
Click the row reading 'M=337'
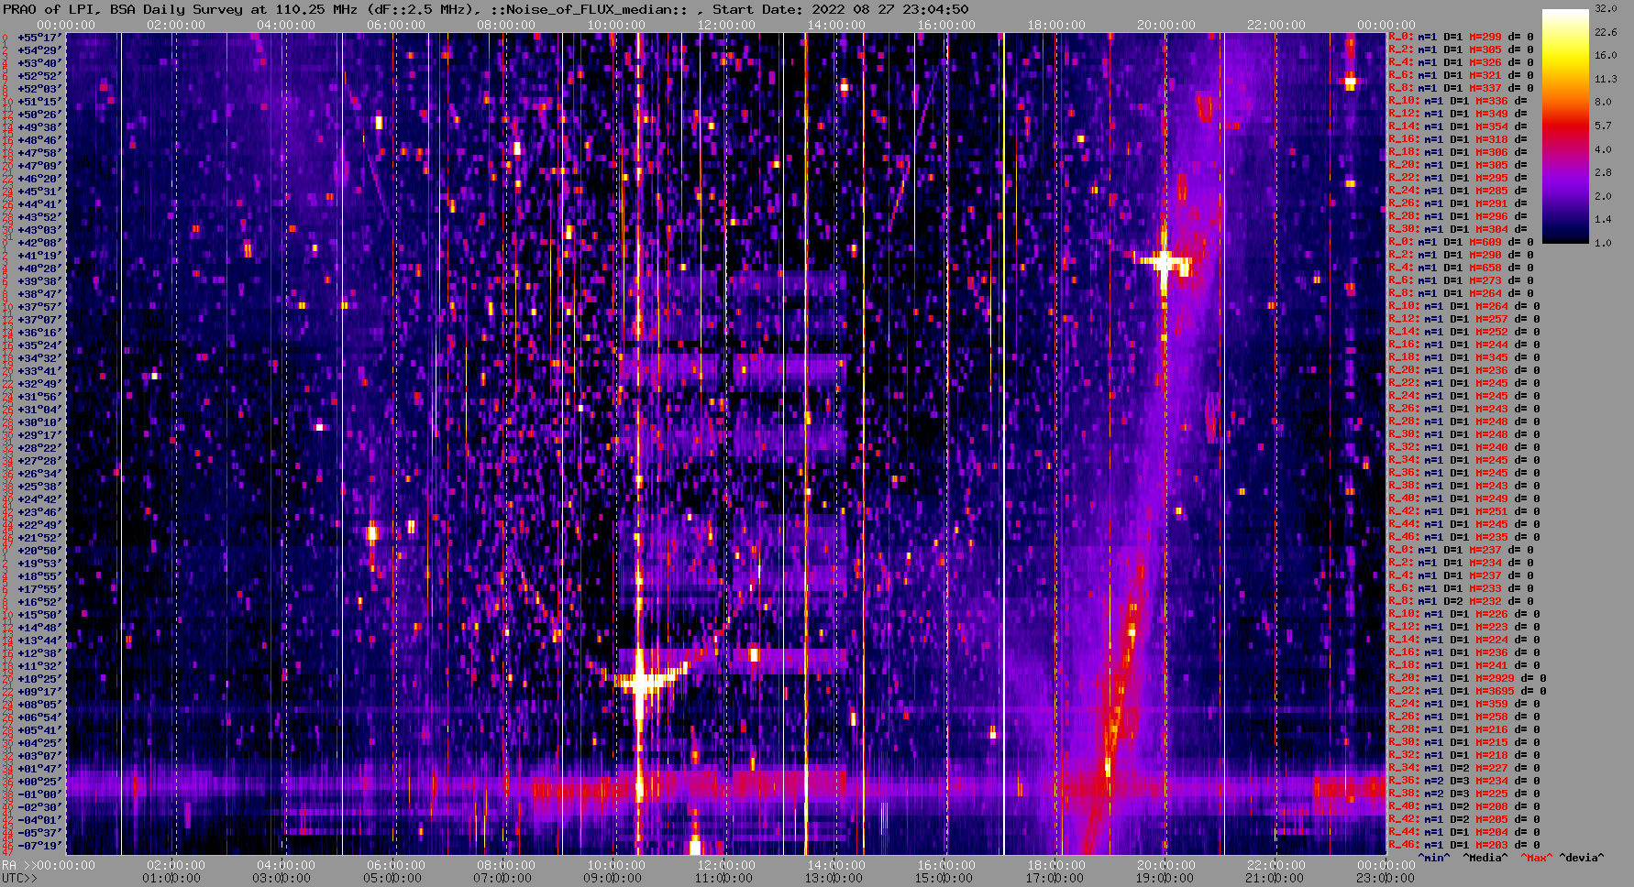click(1461, 88)
